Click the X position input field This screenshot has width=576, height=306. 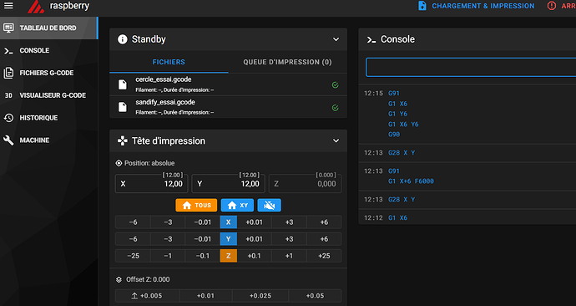tap(151, 184)
